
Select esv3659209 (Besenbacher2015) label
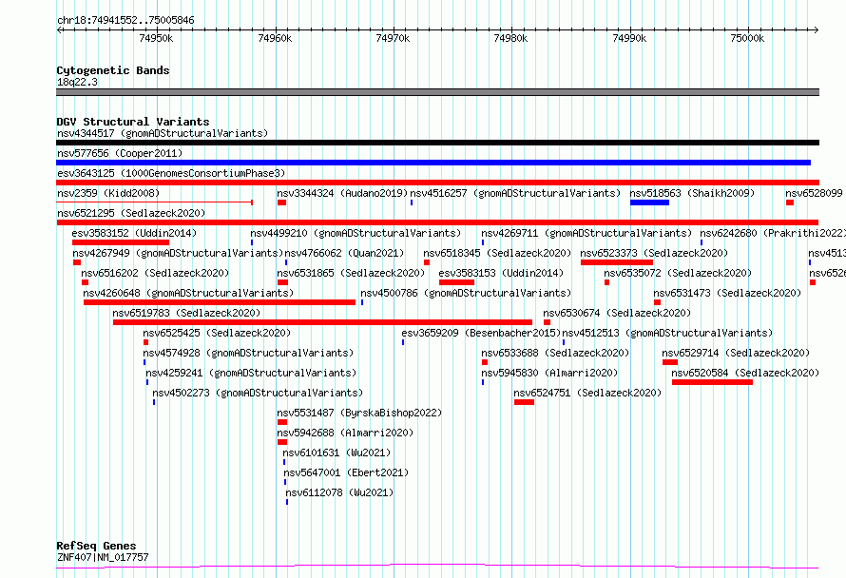481,333
